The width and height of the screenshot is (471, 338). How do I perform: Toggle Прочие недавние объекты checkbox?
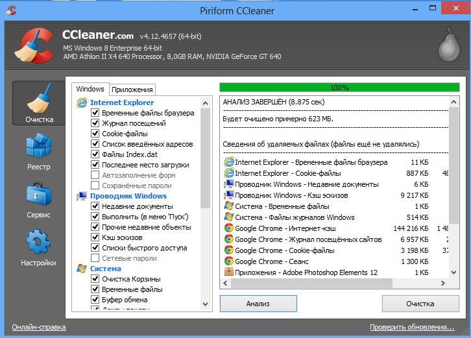coord(95,226)
